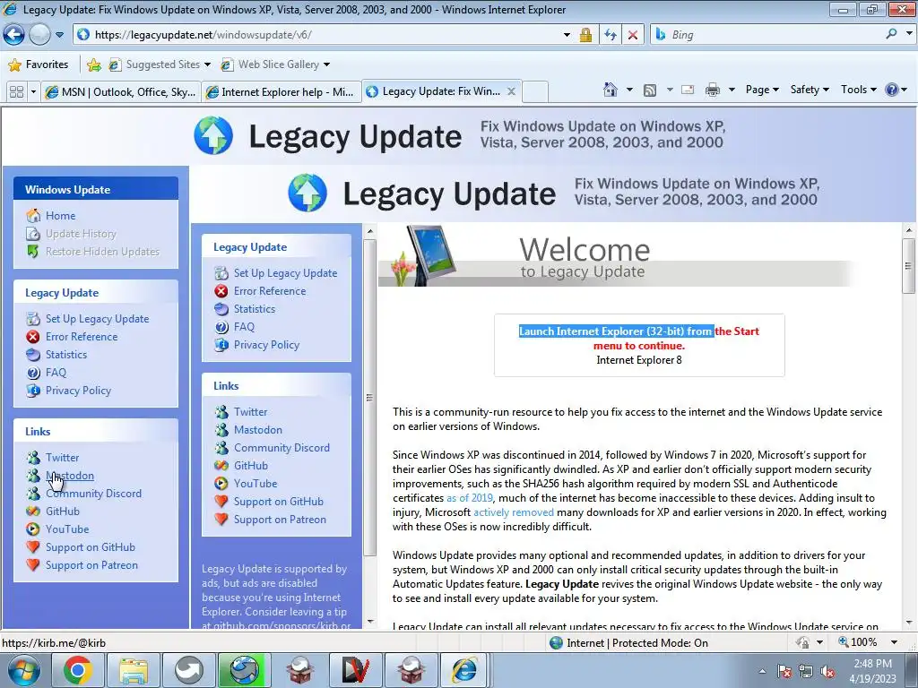Open the 'actively removed' hyperlink
This screenshot has height=688, width=918.
tap(514, 512)
